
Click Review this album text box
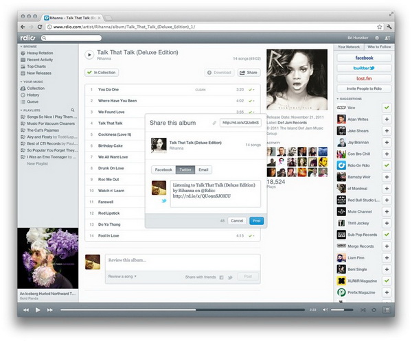click(183, 262)
